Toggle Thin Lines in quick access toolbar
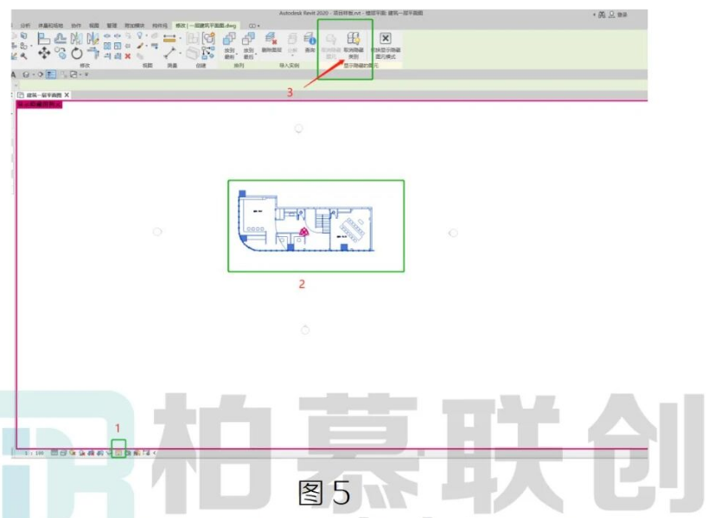Image resolution: width=708 pixels, height=518 pixels. tap(51, 74)
